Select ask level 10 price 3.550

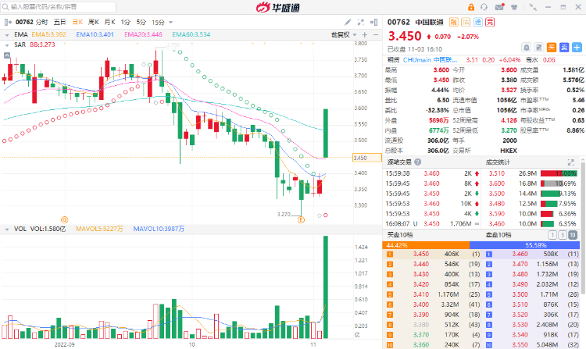point(520,345)
